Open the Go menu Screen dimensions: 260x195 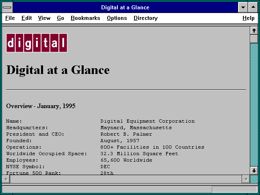click(x=61, y=18)
